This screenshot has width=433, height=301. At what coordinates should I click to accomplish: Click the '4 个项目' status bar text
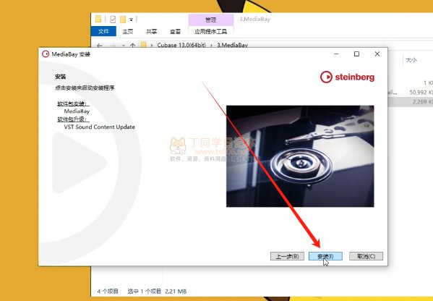(x=108, y=292)
